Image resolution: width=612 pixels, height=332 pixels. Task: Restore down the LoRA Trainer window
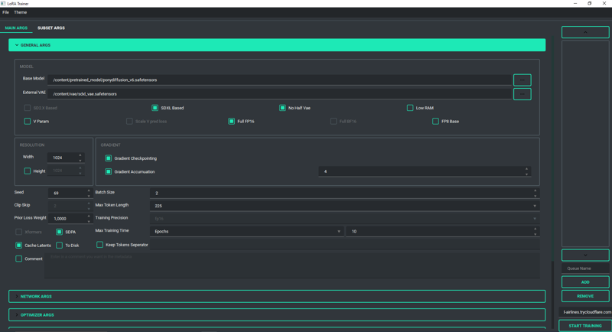(589, 4)
